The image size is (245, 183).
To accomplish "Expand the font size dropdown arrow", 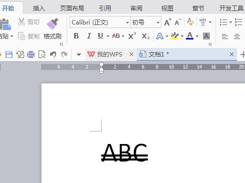I will (158, 22).
